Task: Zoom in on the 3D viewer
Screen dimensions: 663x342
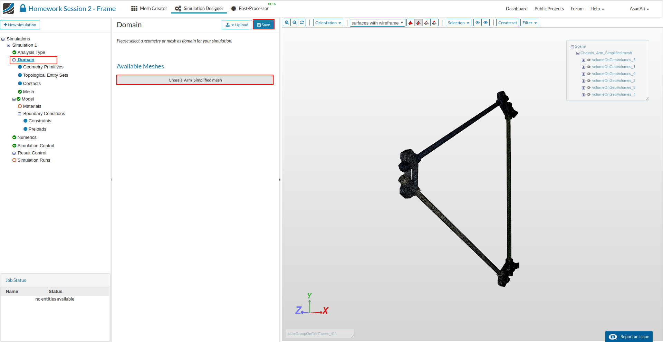Action: tap(287, 23)
